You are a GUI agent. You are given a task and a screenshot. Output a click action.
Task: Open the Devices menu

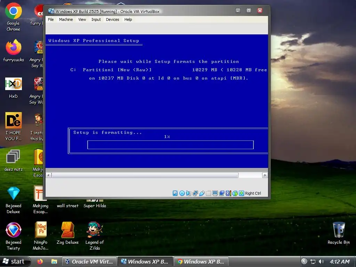112,19
